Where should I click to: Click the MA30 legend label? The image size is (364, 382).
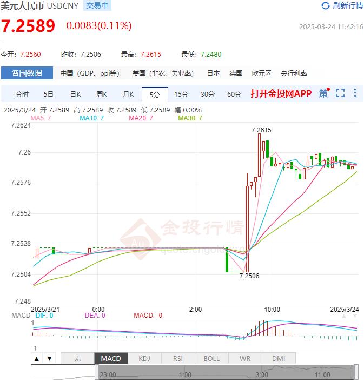(190, 118)
